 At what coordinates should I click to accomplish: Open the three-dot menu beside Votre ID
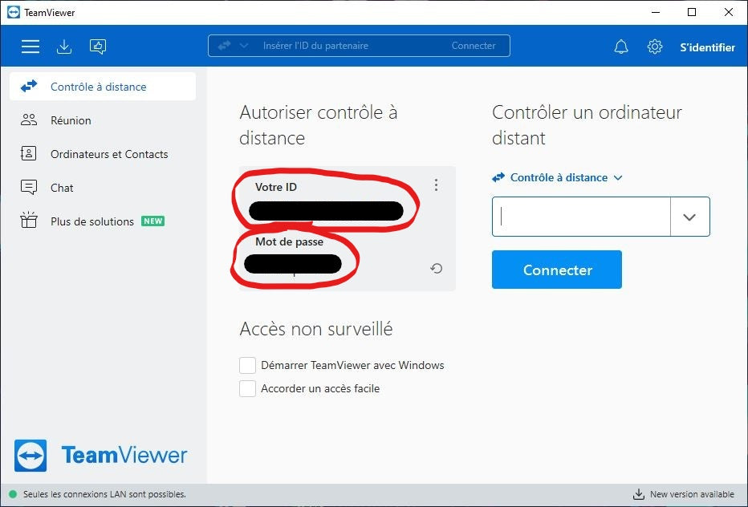(436, 185)
